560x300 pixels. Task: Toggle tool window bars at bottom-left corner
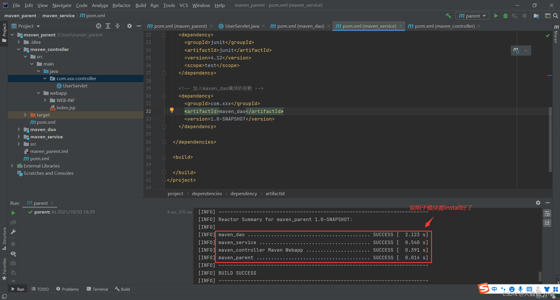click(x=4, y=296)
